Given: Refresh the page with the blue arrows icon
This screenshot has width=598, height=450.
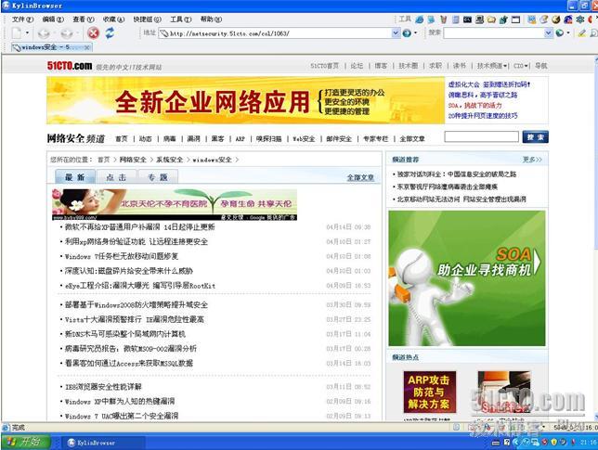Looking at the screenshot, I should [x=110, y=33].
